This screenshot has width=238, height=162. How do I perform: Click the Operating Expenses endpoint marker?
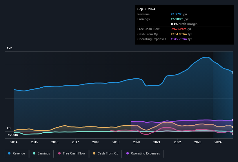233,120
